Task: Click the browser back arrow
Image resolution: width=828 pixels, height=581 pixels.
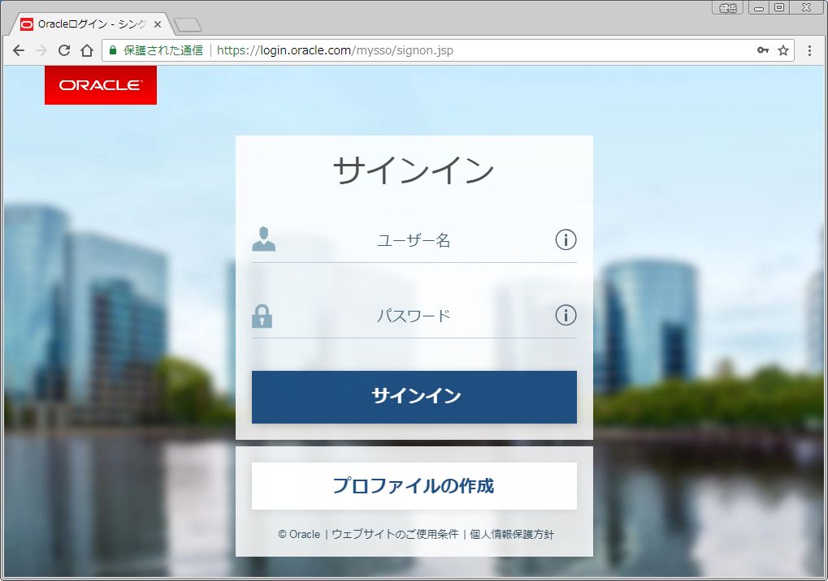Action: [x=19, y=50]
